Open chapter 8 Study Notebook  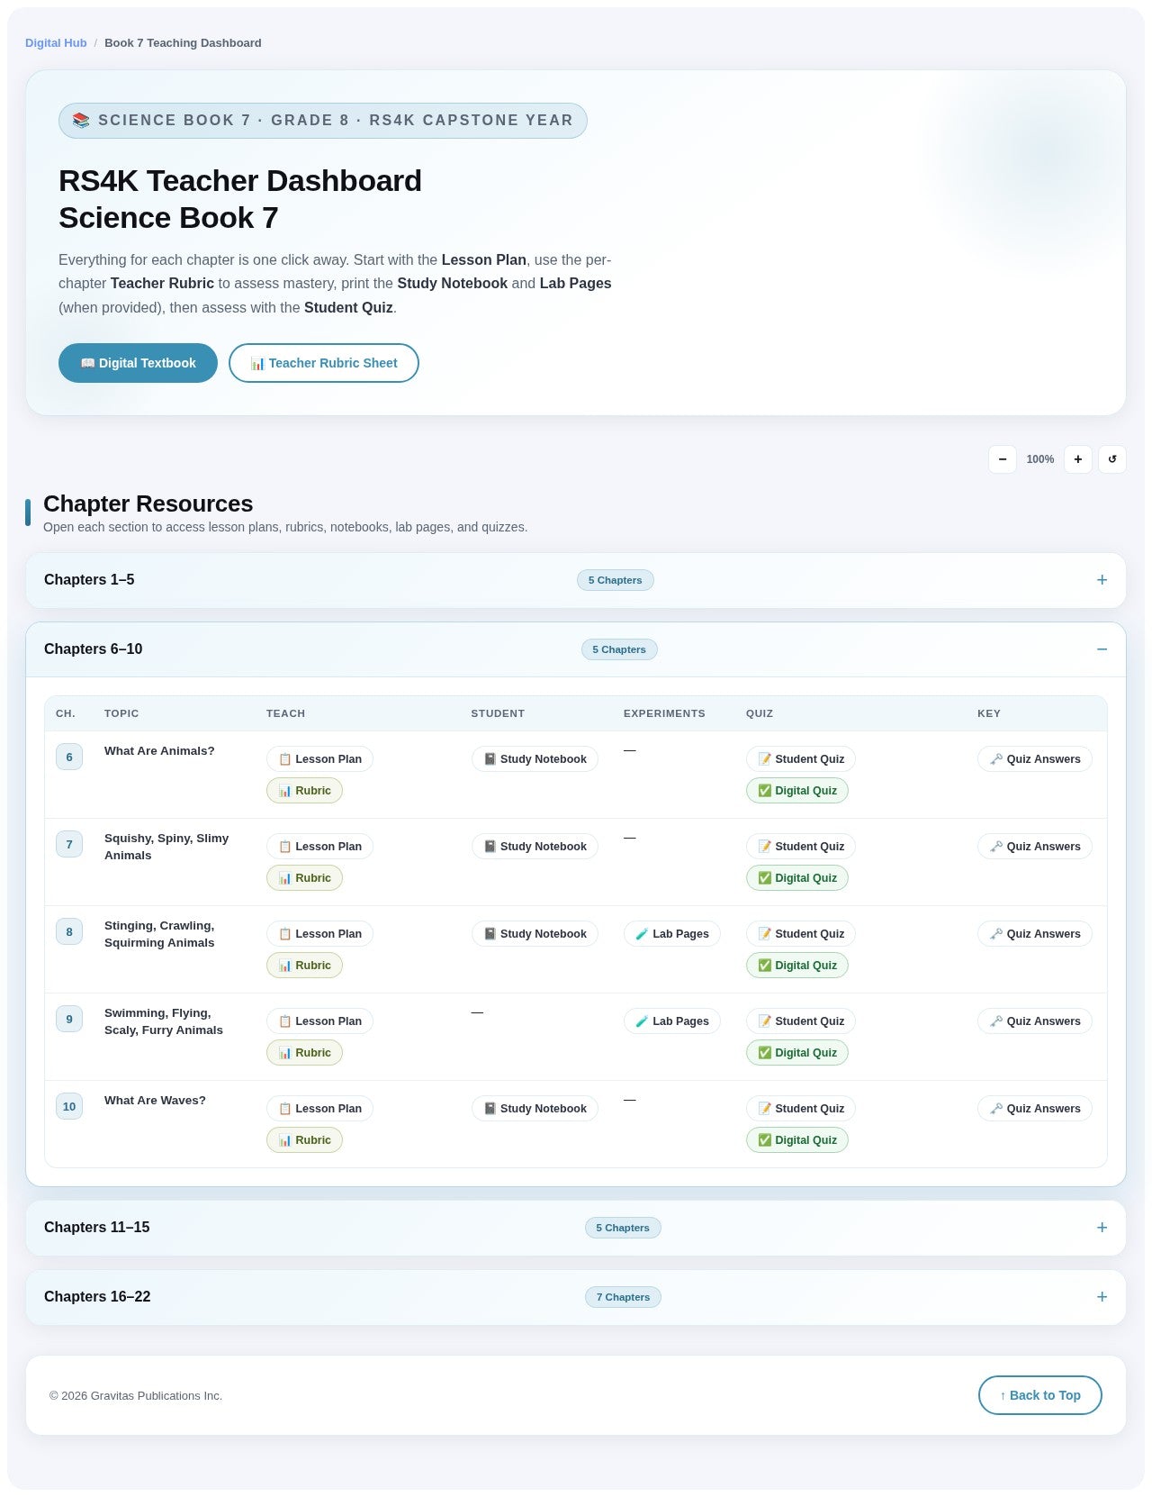(535, 934)
